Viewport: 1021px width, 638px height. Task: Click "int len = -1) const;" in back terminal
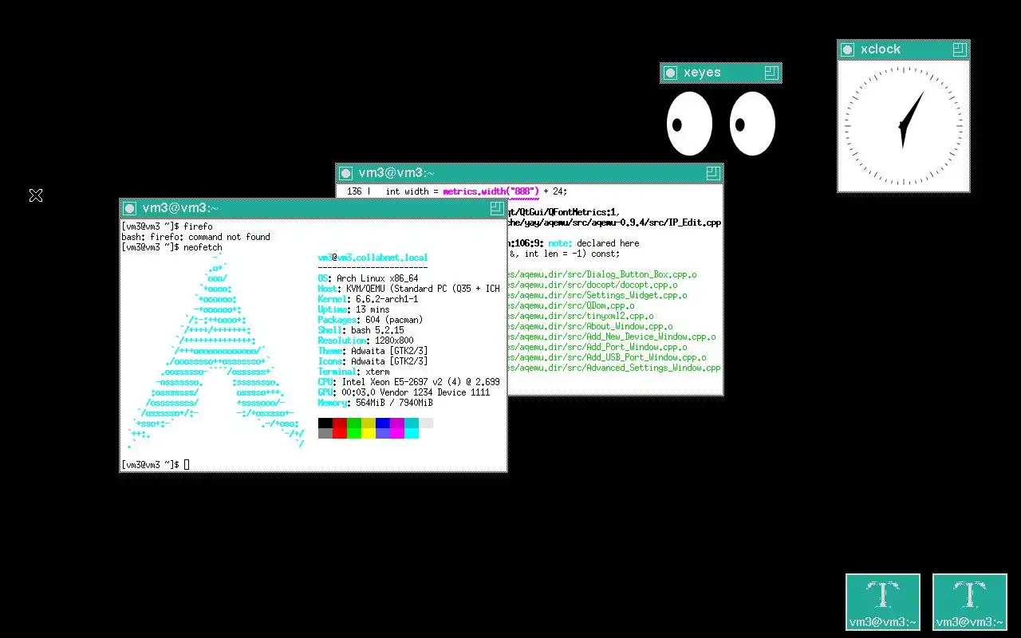click(x=572, y=254)
